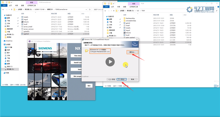Image resolution: width=220 pixels, height=117 pixels.
Task: Select HardwareKey folder in PLM window
Action: click(130, 18)
